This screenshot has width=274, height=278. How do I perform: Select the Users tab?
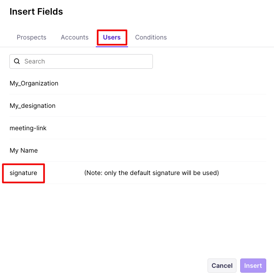tap(112, 37)
